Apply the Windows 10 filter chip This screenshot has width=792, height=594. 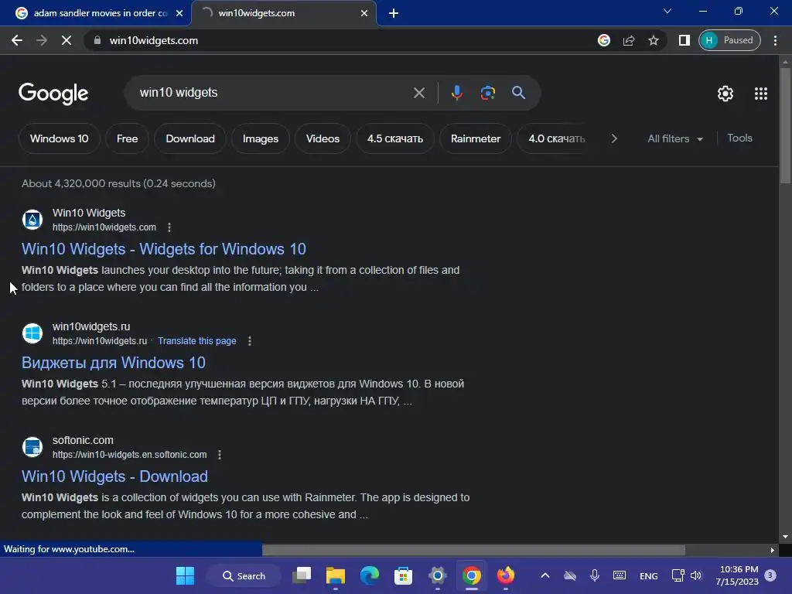point(59,138)
